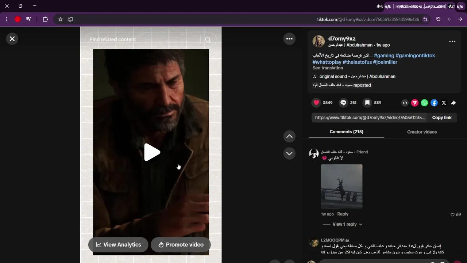Screen dimensions: 467x263
Task: Open the browser media control icon
Action: (x=28, y=19)
